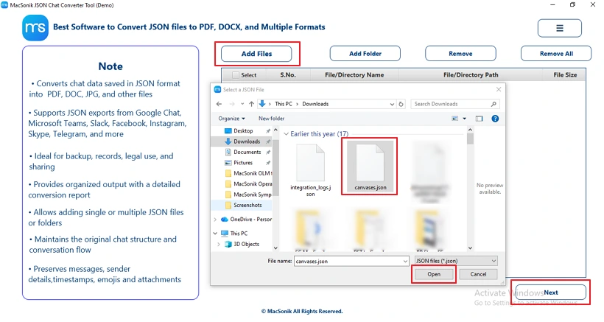Click the Cancel button

point(478,274)
